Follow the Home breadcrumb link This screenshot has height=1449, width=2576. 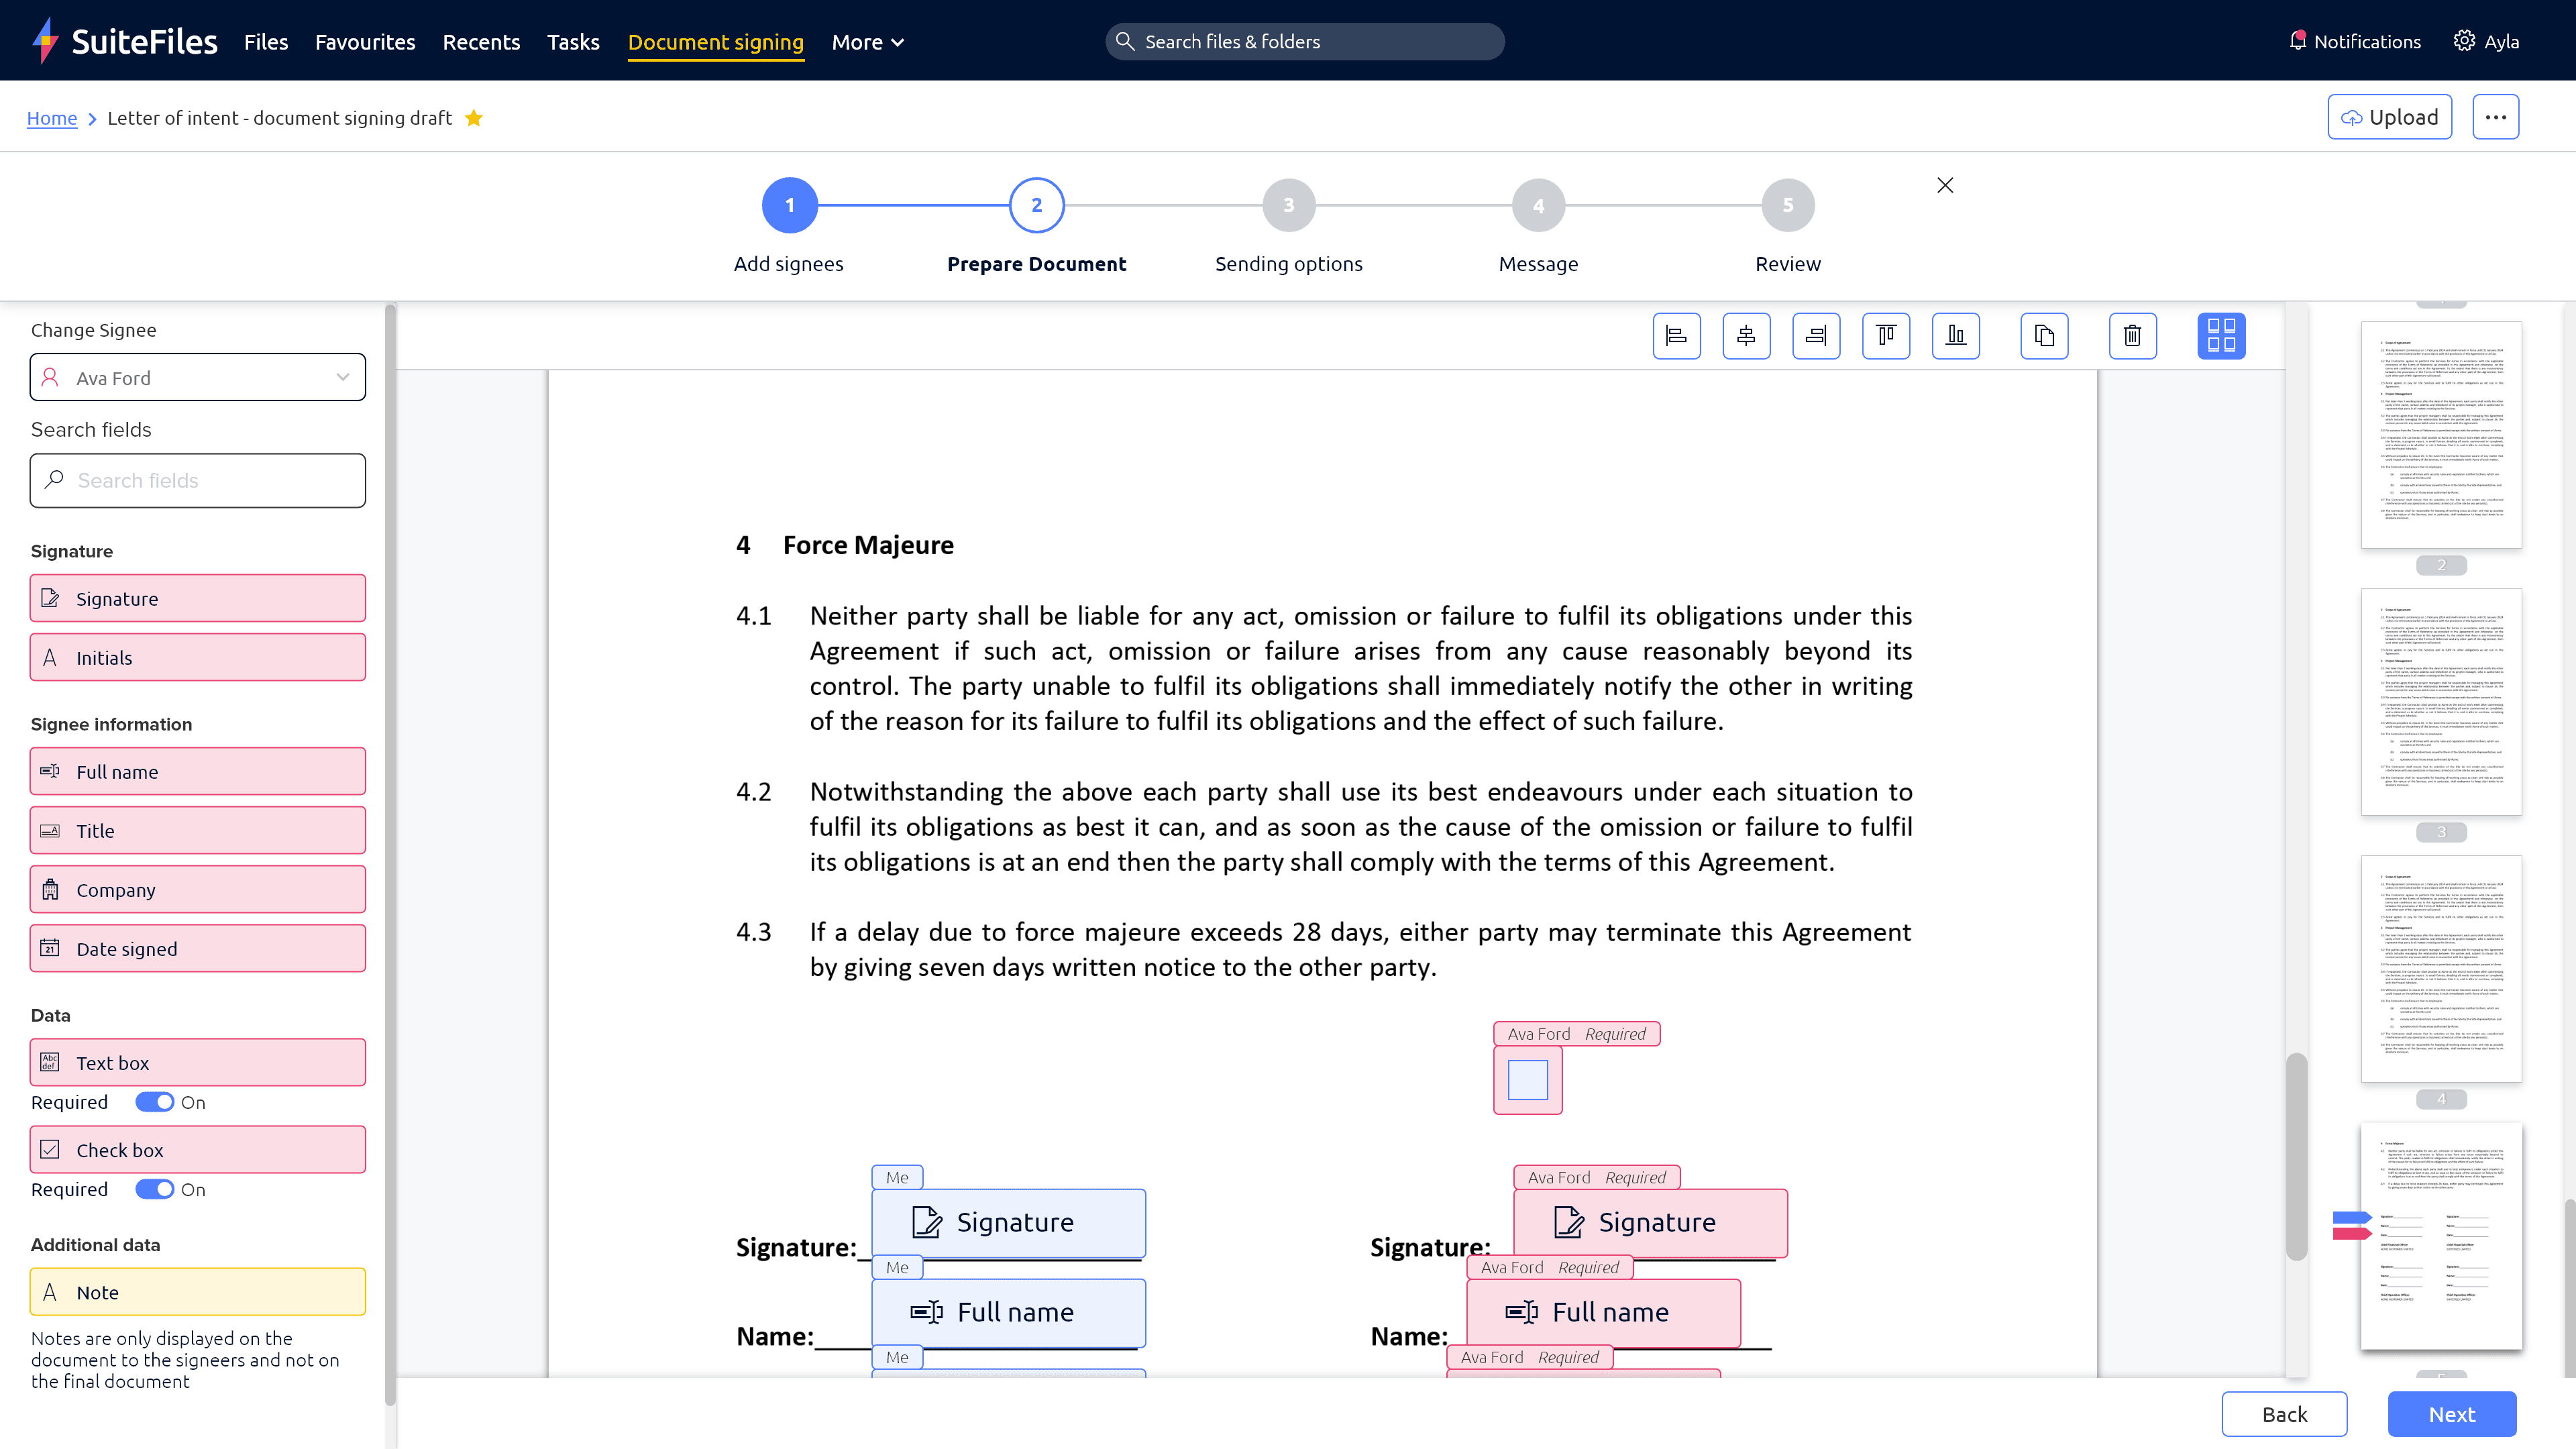[52, 118]
